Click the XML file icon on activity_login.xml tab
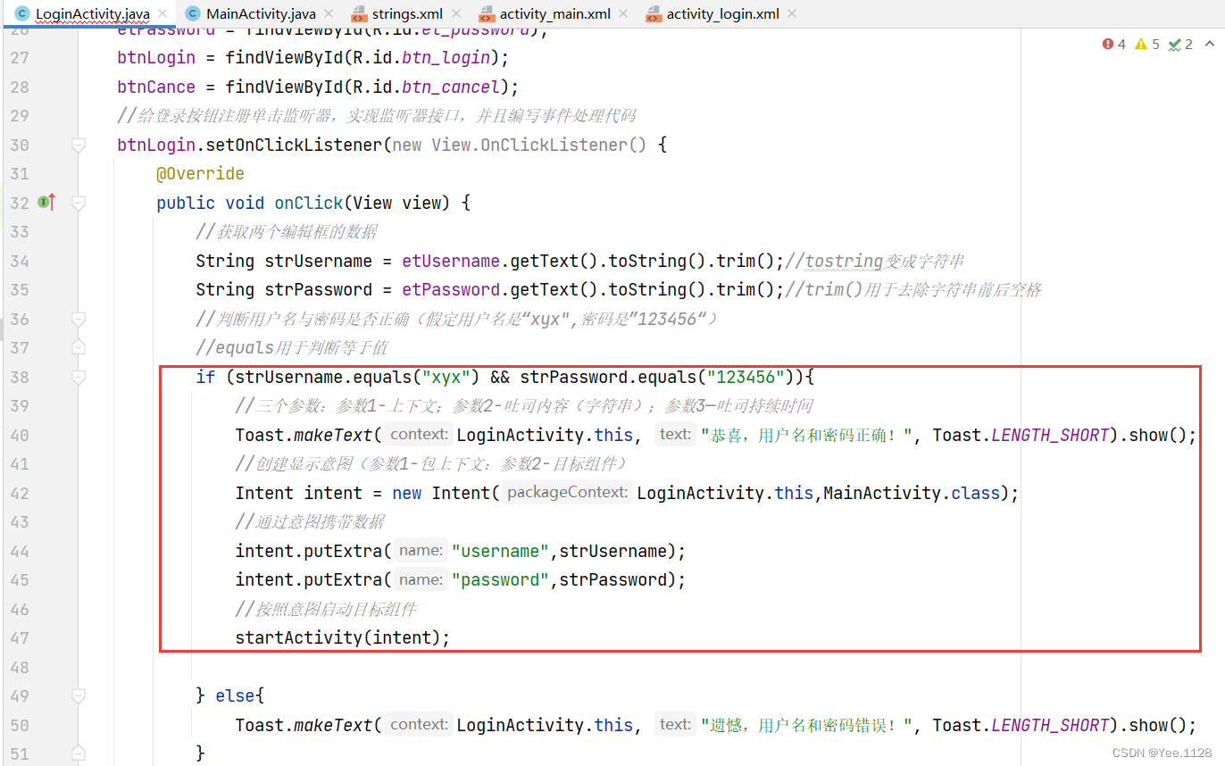Viewport: 1225px width, 766px height. [x=653, y=13]
